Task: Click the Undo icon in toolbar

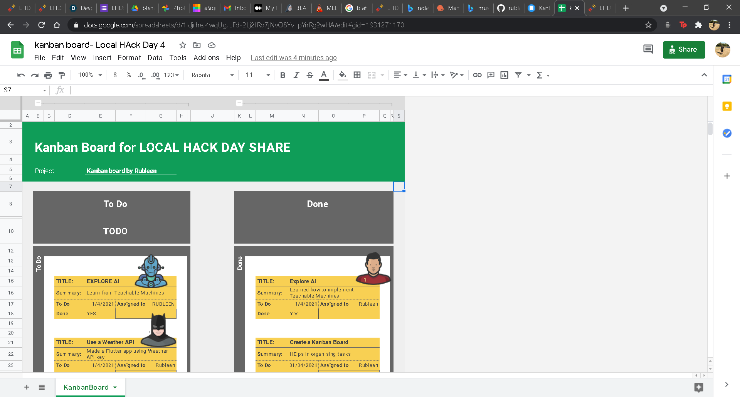Action: [x=21, y=75]
